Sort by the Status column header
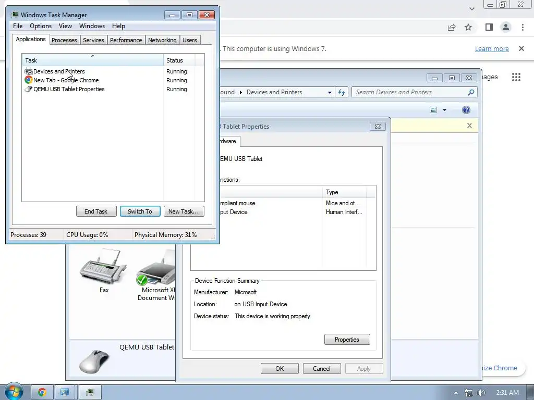Viewport: 534px width, 400px height. (179, 60)
